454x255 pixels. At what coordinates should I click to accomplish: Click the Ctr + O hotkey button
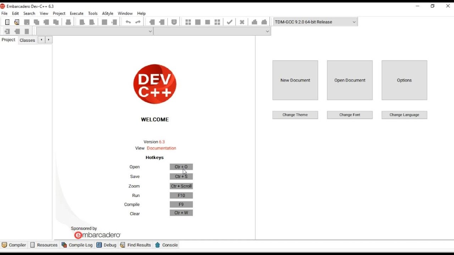pos(181,167)
